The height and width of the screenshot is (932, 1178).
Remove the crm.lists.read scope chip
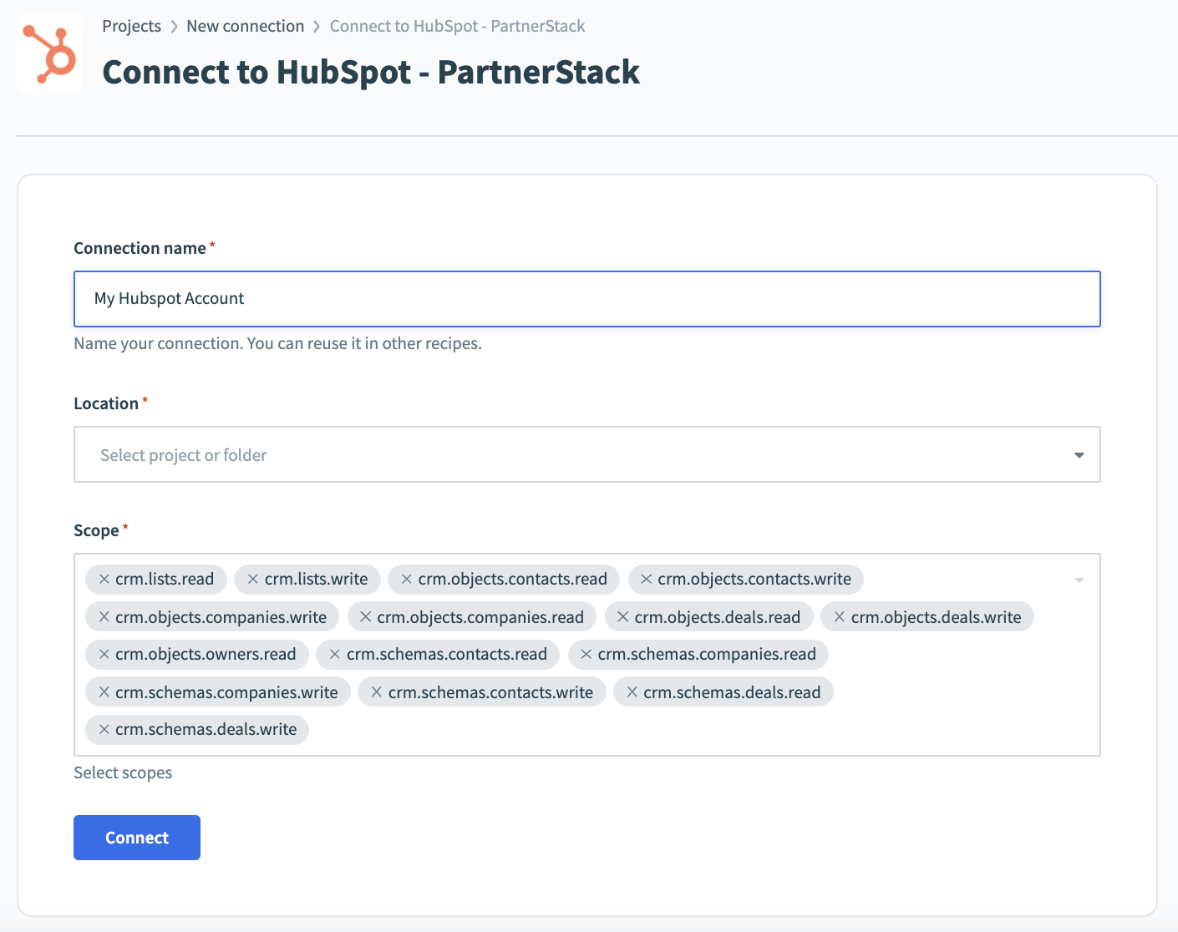(104, 579)
